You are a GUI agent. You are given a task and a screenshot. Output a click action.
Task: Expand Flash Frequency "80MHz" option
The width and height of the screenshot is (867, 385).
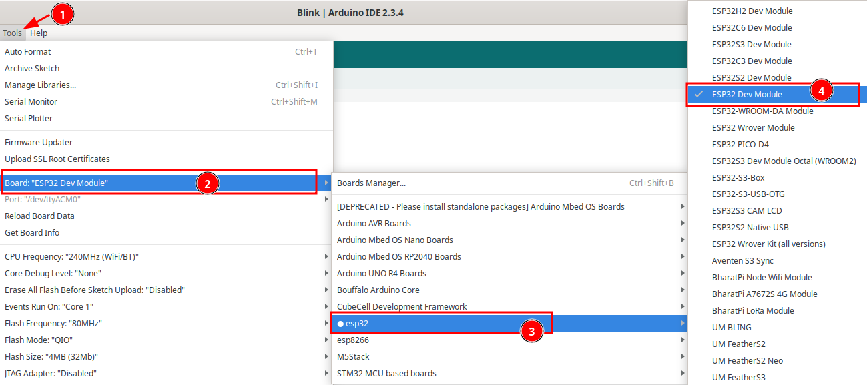point(166,323)
